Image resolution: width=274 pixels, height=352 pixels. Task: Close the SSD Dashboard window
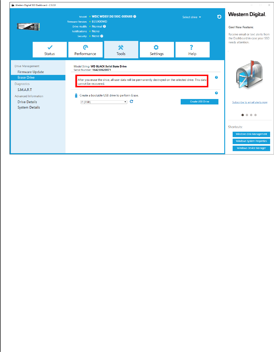(x=269, y=5)
